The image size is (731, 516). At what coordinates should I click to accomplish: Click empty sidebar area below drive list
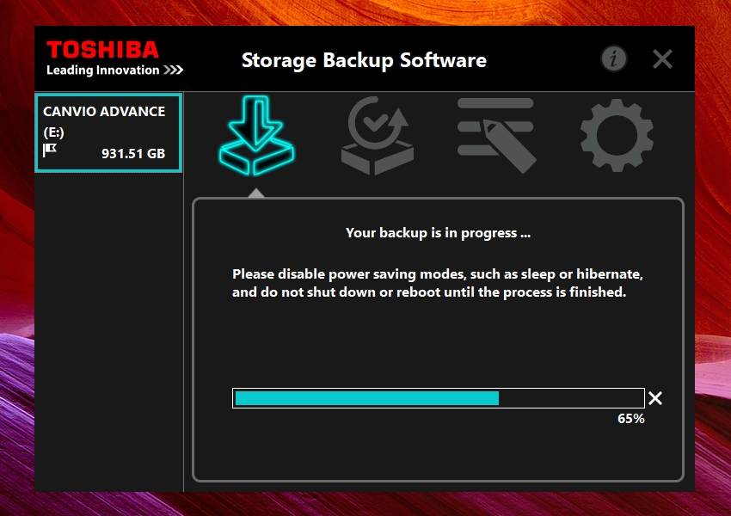(x=108, y=331)
